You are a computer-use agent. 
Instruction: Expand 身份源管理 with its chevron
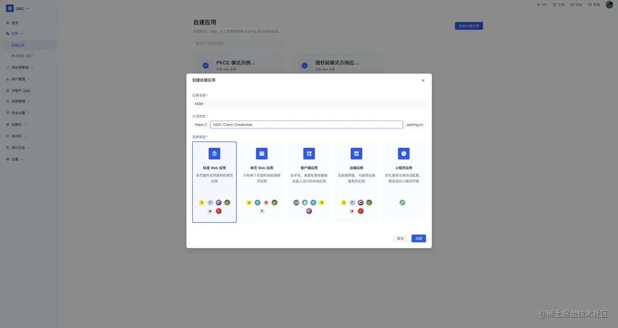[x=32, y=67]
